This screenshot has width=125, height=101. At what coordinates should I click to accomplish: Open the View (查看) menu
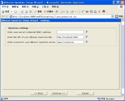25,7
